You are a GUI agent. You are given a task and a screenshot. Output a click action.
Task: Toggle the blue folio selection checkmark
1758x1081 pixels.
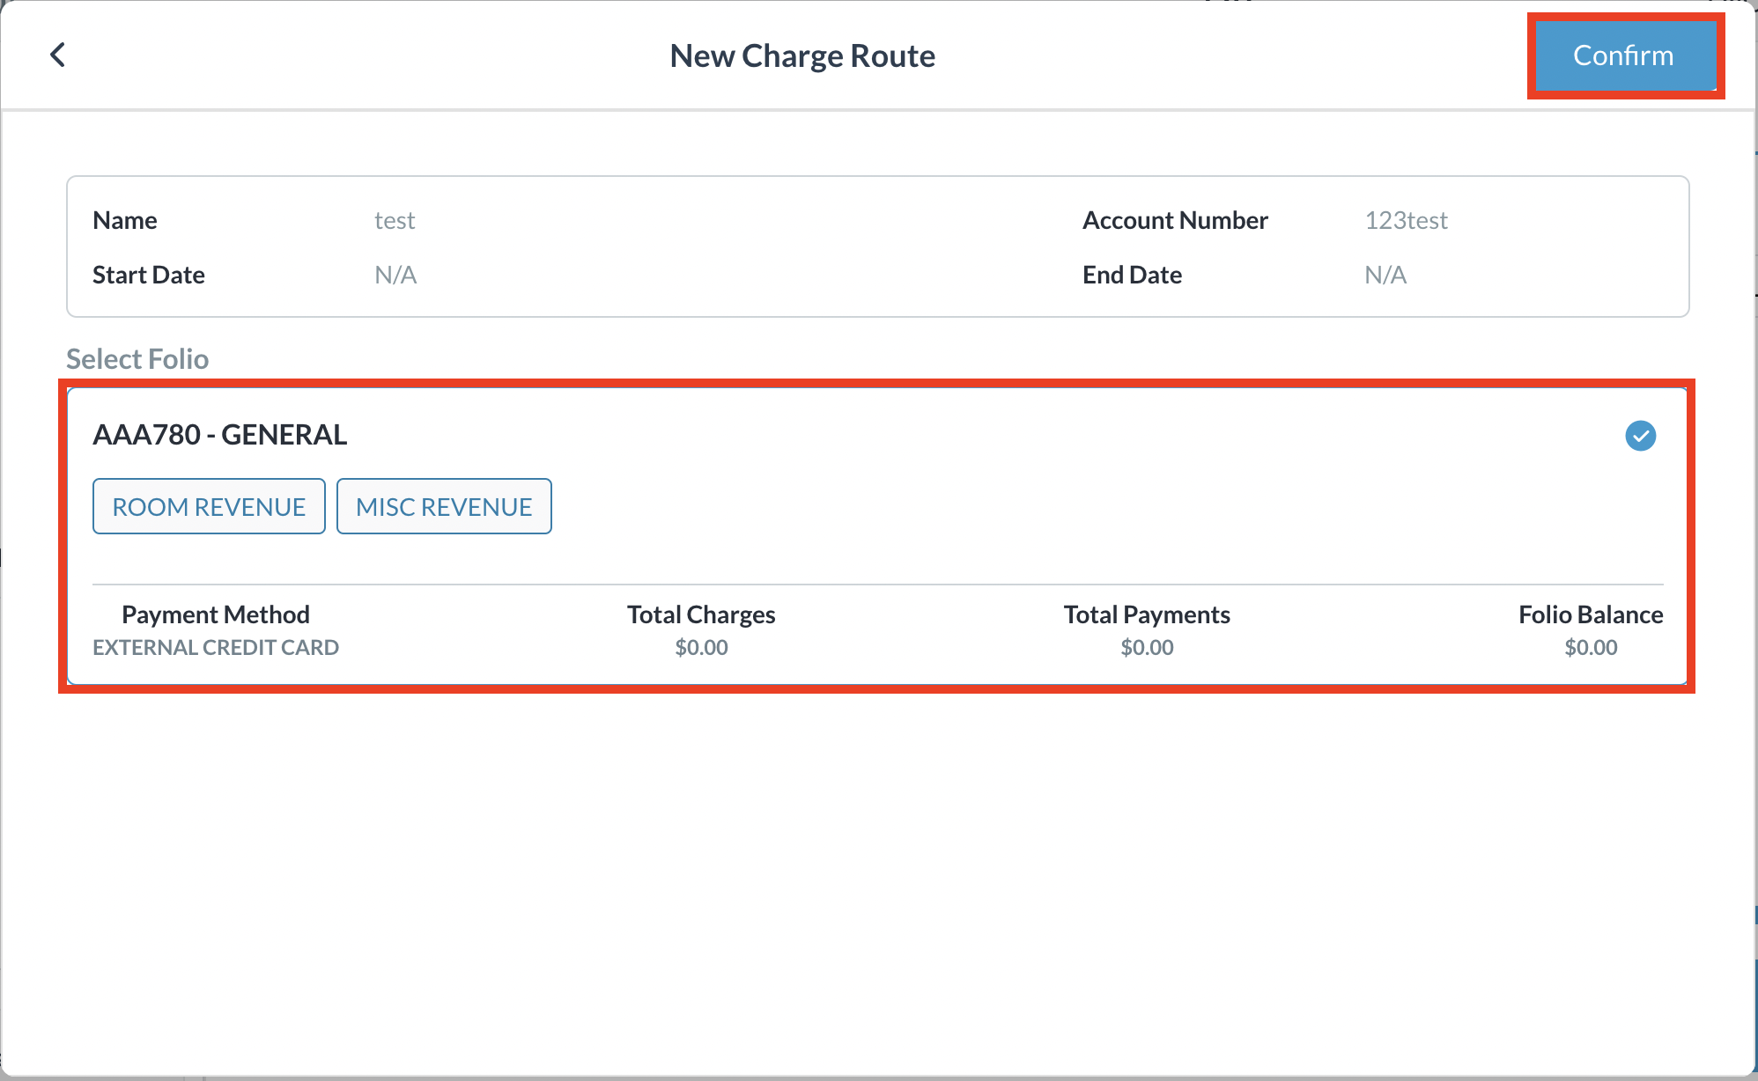tap(1640, 436)
